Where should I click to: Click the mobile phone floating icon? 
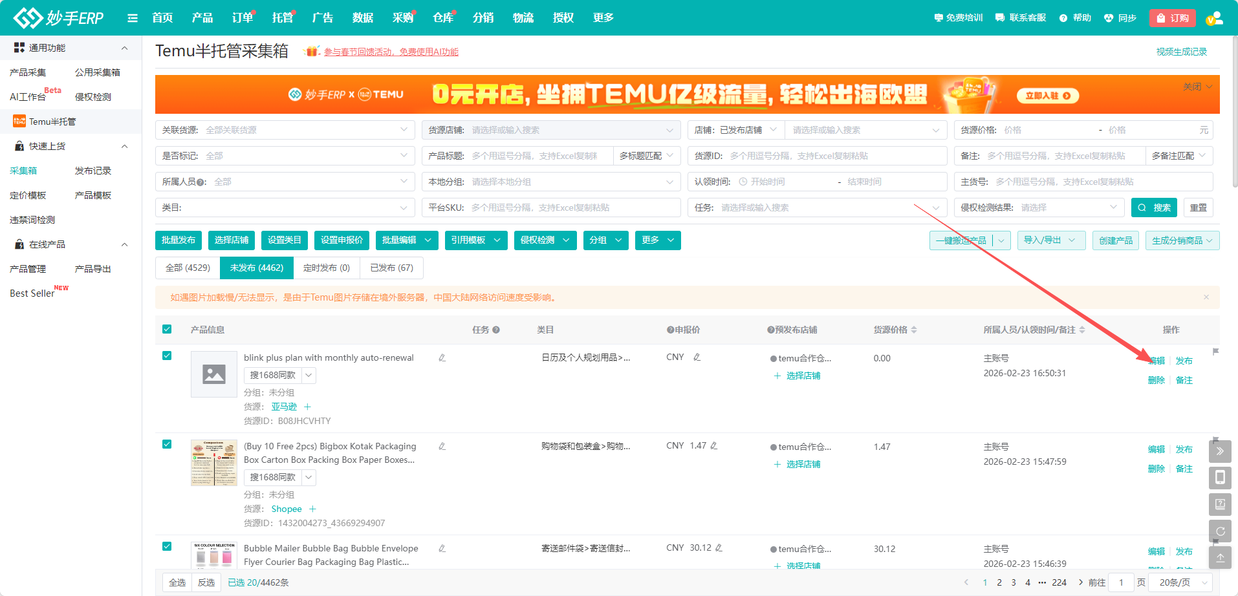tap(1220, 478)
